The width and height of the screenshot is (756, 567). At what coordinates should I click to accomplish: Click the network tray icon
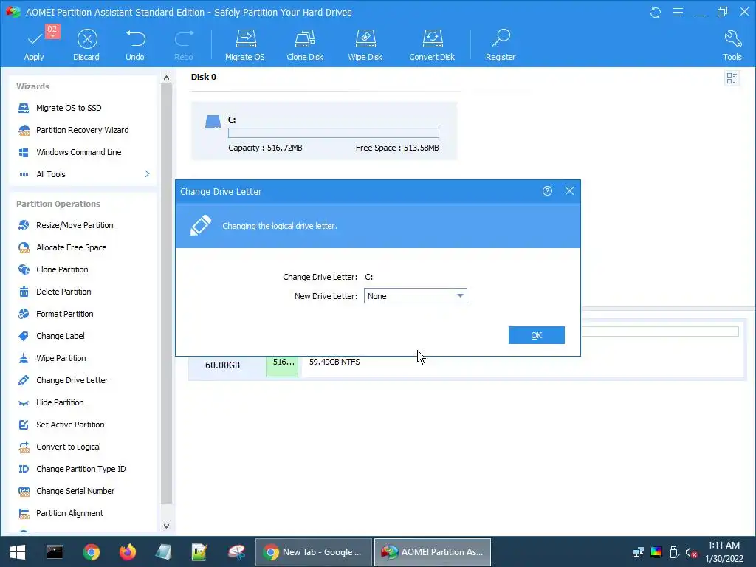coord(639,552)
